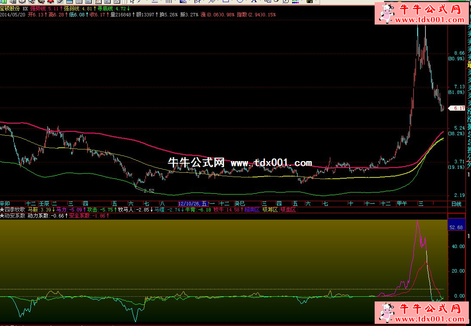Click the stock name 宝硕股份
Screen dimensions: 471x326
[10, 8]
